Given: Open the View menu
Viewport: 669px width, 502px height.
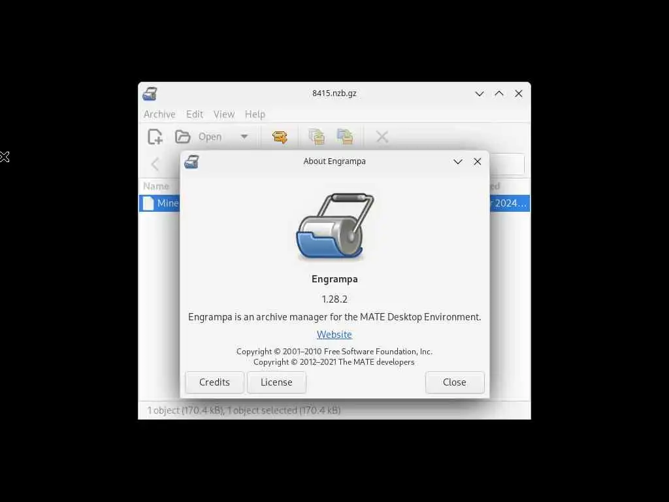Looking at the screenshot, I should tap(224, 114).
